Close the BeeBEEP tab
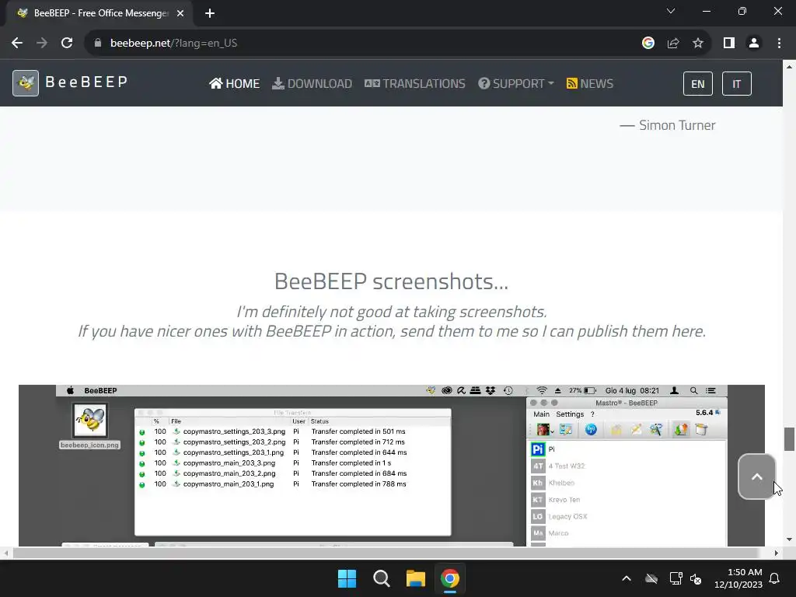 click(x=180, y=13)
